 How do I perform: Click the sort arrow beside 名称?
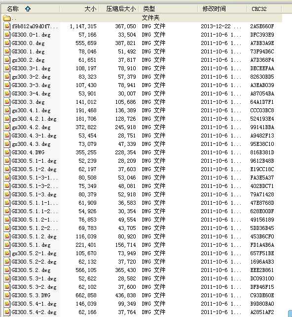point(28,9)
